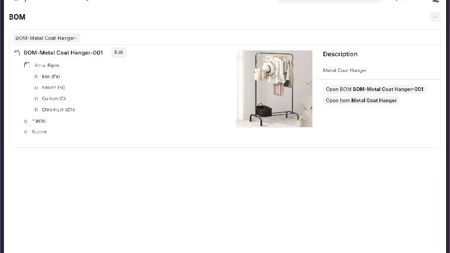The image size is (450, 253).
Task: Focus the BOM-Metal Coat Hanger filter field
Action: 47,38
